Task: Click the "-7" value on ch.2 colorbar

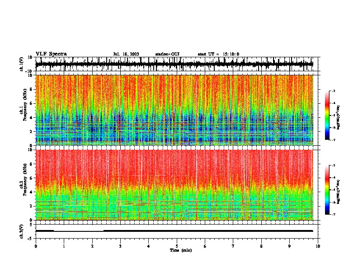Action: 334,214
